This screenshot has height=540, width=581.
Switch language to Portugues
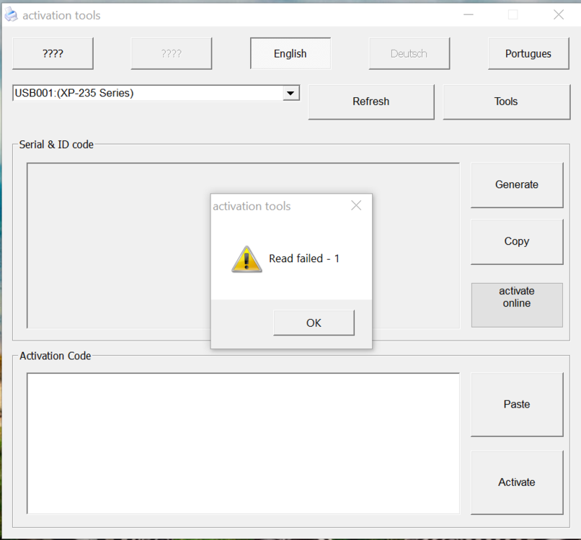pyautogui.click(x=528, y=53)
